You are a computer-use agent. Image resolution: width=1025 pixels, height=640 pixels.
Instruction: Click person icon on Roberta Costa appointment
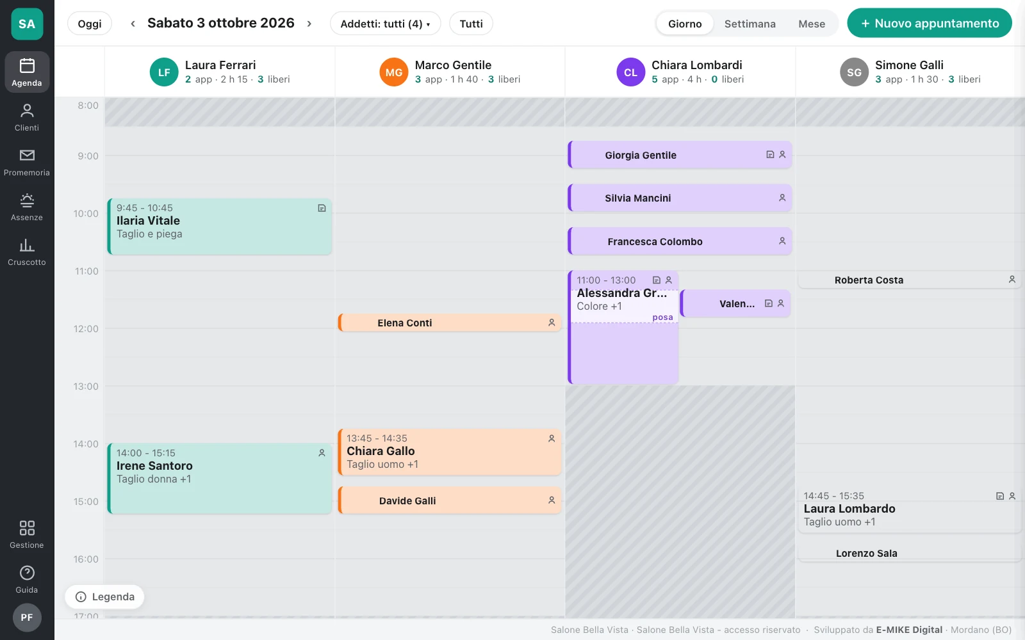[1012, 280]
